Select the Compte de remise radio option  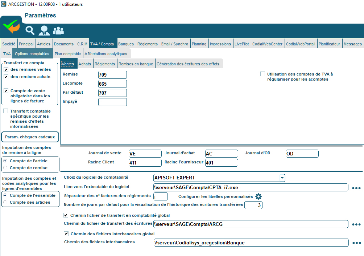click(5, 168)
